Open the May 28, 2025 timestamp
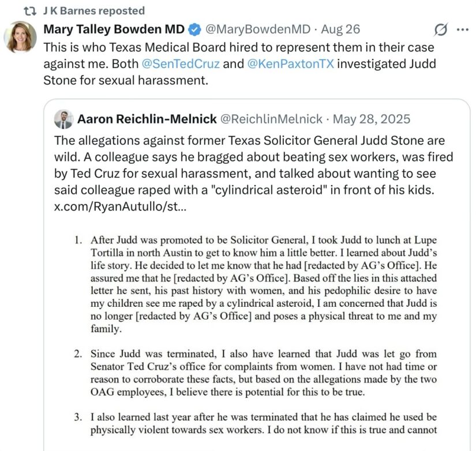476x451 pixels. click(x=372, y=119)
